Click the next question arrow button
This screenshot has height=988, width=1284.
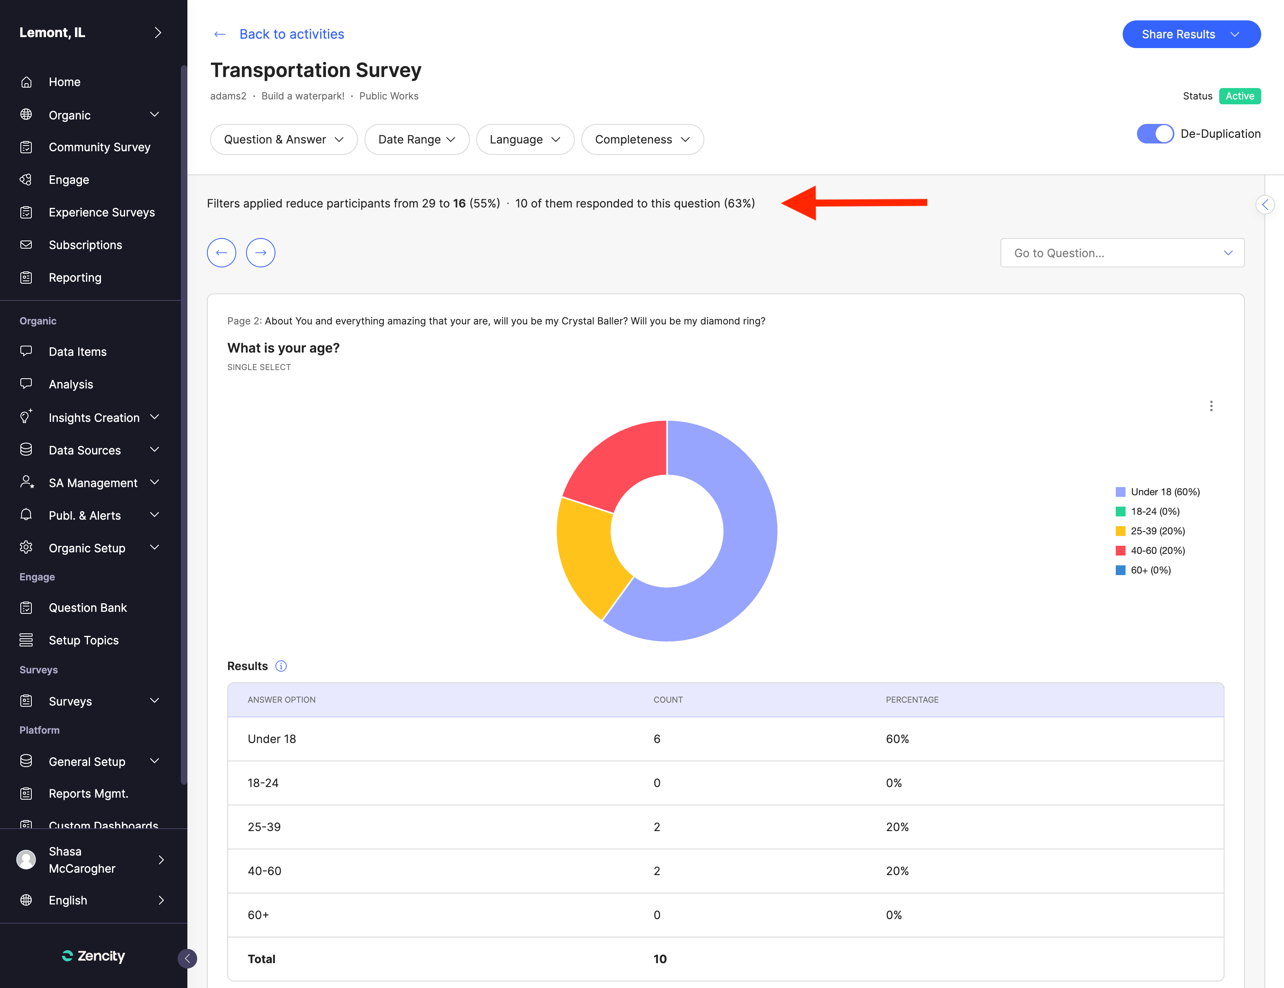[x=260, y=253]
